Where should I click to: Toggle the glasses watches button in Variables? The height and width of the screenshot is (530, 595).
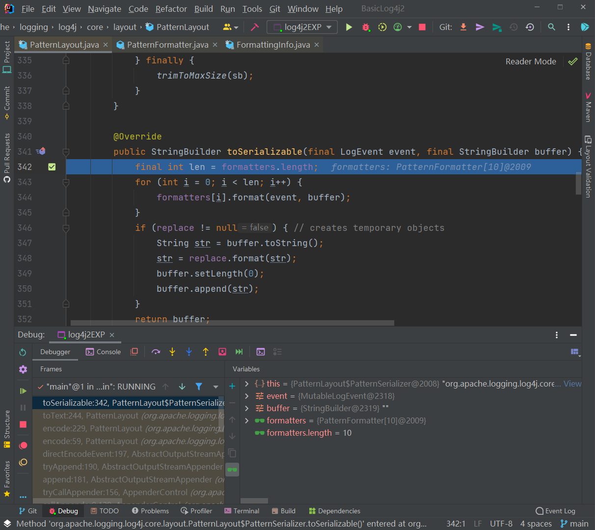pos(232,470)
